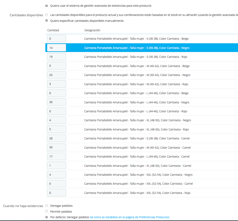Edit quantity for S (36-38) Rojo

click(57, 57)
